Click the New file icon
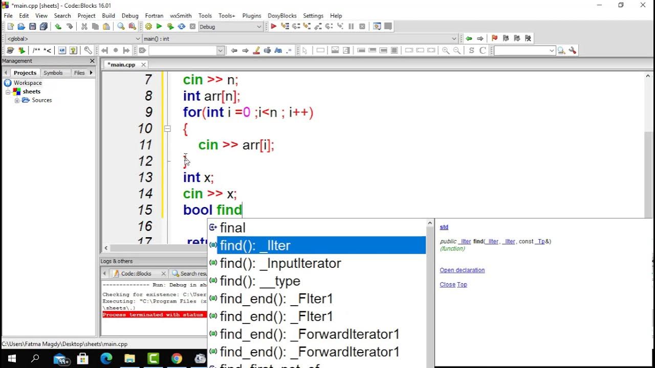Image resolution: width=655 pixels, height=368 pixels. coord(10,27)
